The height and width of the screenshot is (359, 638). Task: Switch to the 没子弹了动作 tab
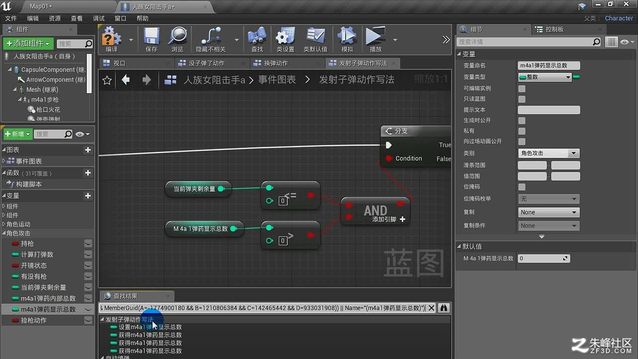[207, 63]
